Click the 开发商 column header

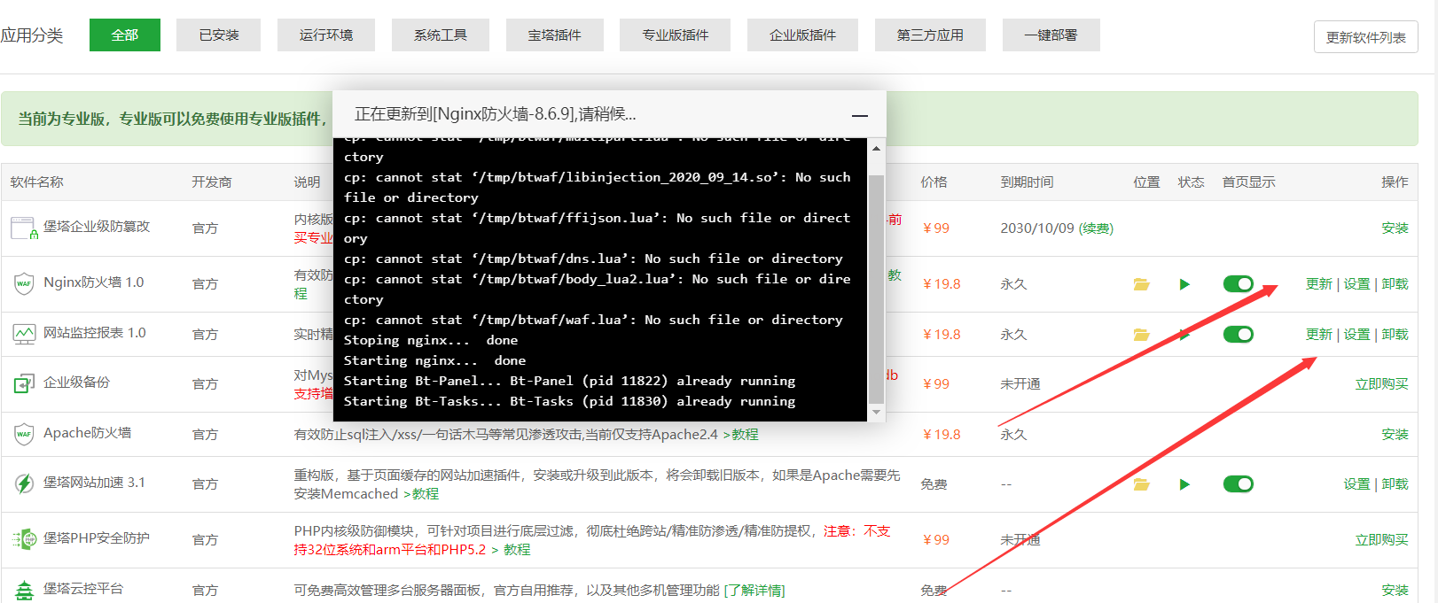212,182
